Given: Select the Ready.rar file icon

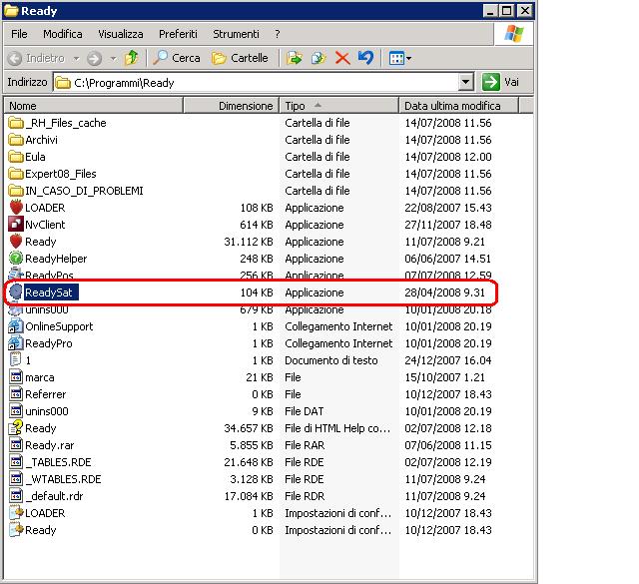Looking at the screenshot, I should (x=16, y=445).
